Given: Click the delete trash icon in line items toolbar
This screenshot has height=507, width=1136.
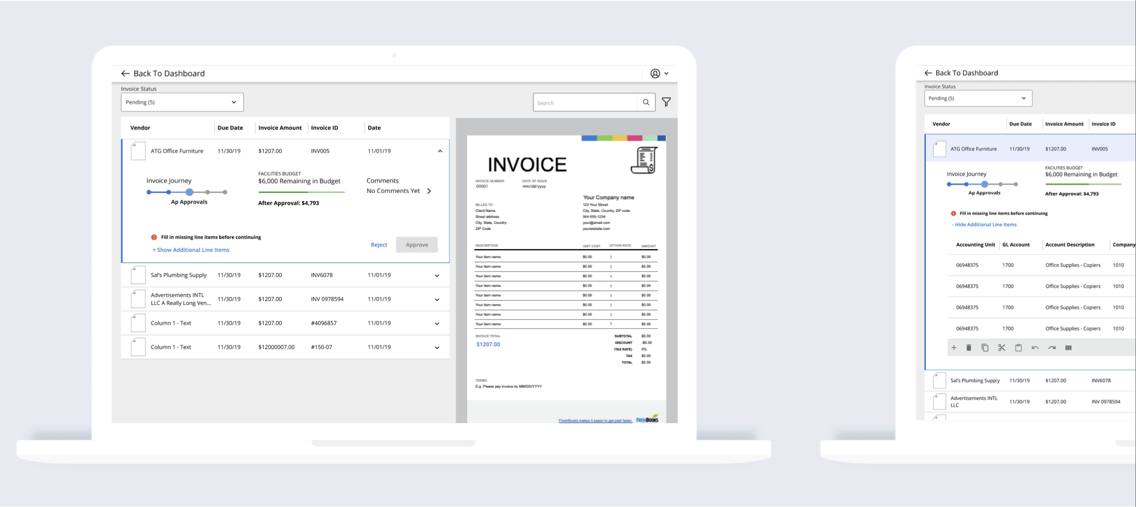Looking at the screenshot, I should [969, 348].
